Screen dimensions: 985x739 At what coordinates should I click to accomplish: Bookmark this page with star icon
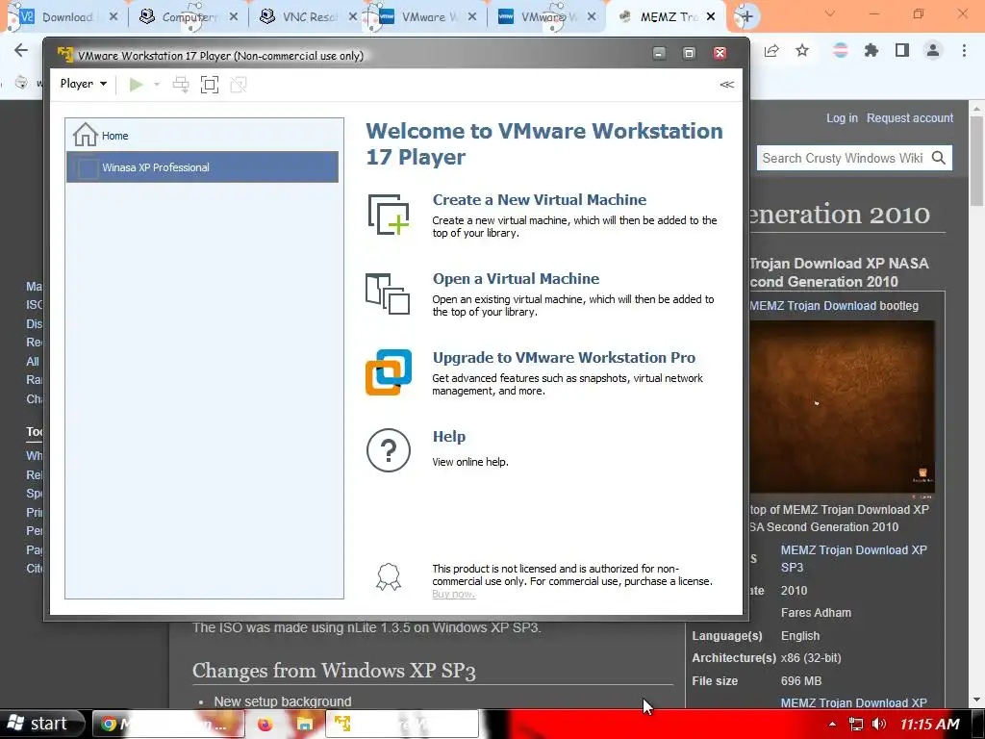802,51
